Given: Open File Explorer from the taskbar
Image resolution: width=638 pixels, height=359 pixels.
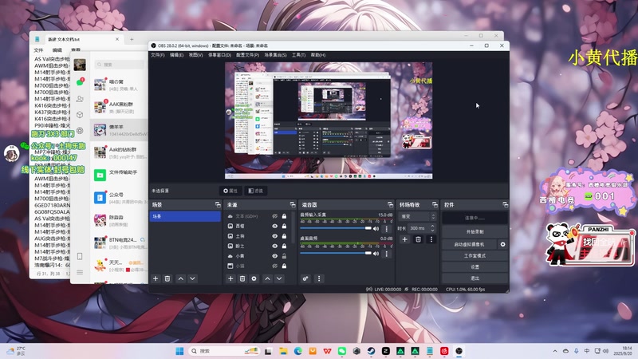Looking at the screenshot, I should click(x=283, y=351).
